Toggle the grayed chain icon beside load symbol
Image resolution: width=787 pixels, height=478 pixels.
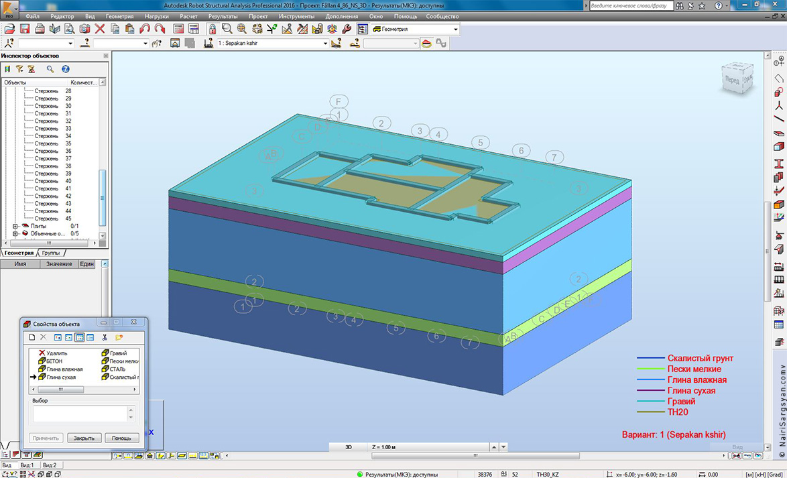[x=440, y=43]
